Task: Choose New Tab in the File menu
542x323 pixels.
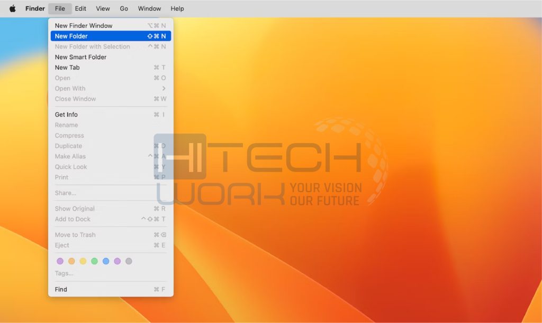Action: pos(111,68)
